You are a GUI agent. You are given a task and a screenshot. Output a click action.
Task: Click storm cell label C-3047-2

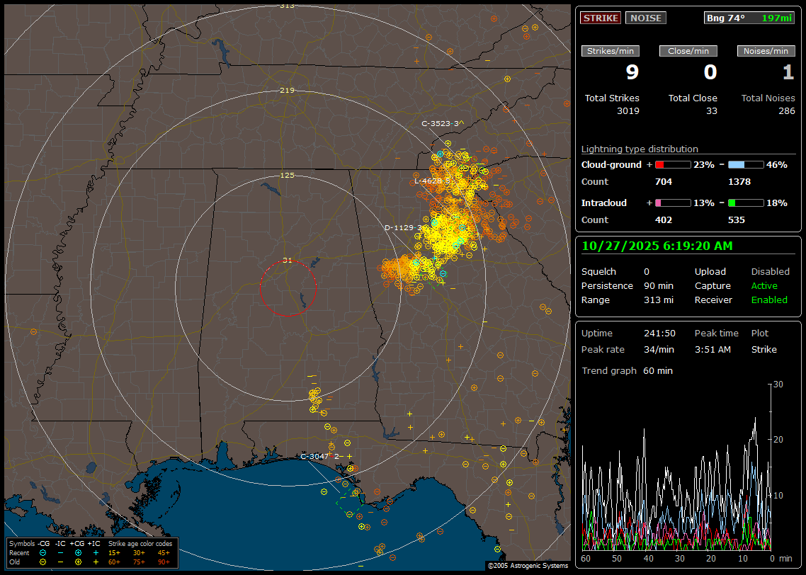coord(322,456)
